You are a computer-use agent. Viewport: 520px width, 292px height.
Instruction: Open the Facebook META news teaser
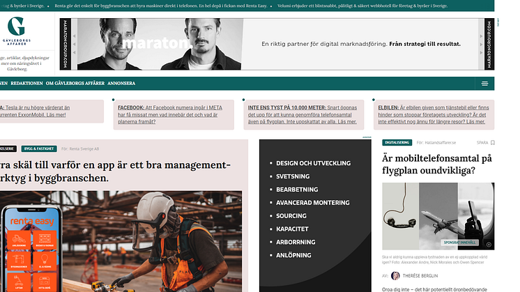coord(174,115)
